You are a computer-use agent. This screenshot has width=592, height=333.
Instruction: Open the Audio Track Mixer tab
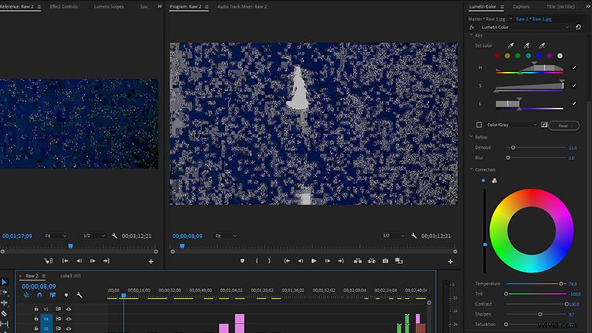(x=242, y=6)
